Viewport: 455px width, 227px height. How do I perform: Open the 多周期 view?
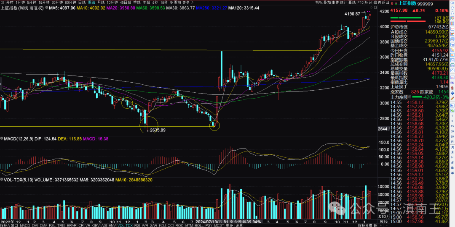click(x=175, y=3)
